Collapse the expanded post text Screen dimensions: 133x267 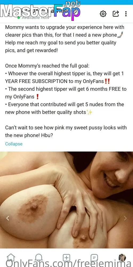[x=14, y=144]
